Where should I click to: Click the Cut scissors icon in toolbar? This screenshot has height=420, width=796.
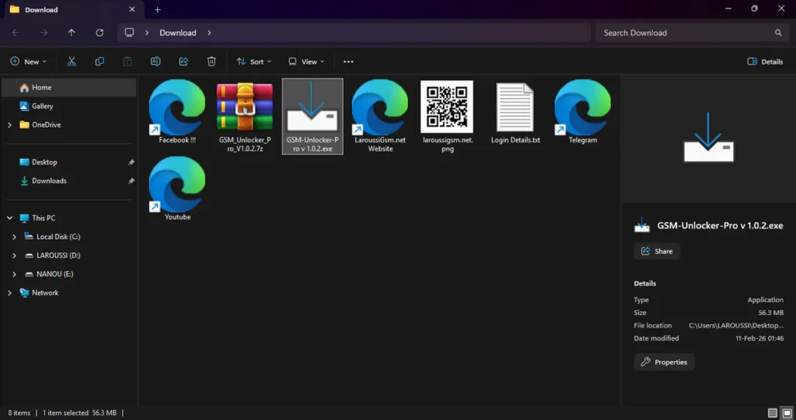pyautogui.click(x=72, y=61)
